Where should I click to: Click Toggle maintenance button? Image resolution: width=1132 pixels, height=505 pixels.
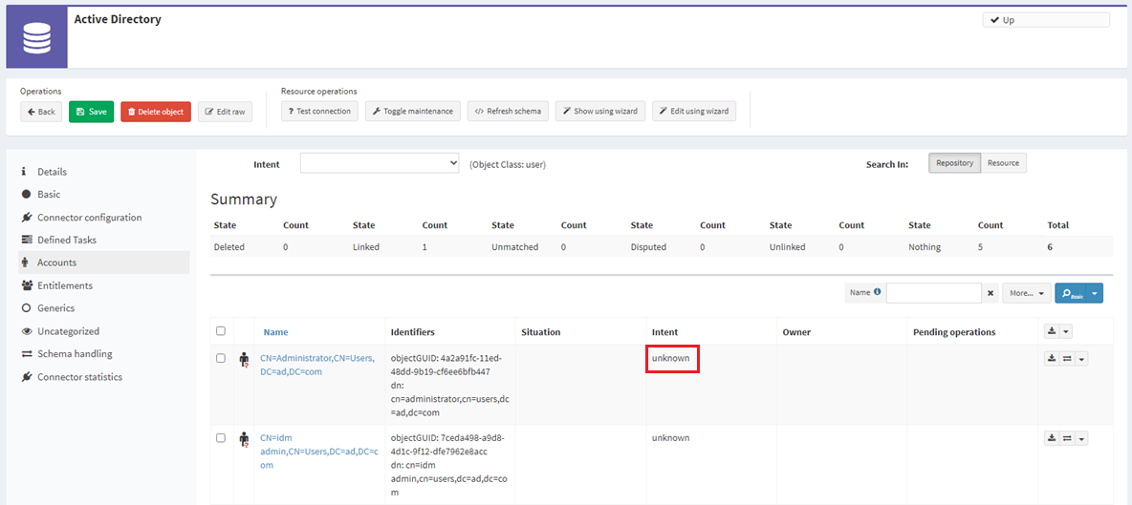(413, 111)
